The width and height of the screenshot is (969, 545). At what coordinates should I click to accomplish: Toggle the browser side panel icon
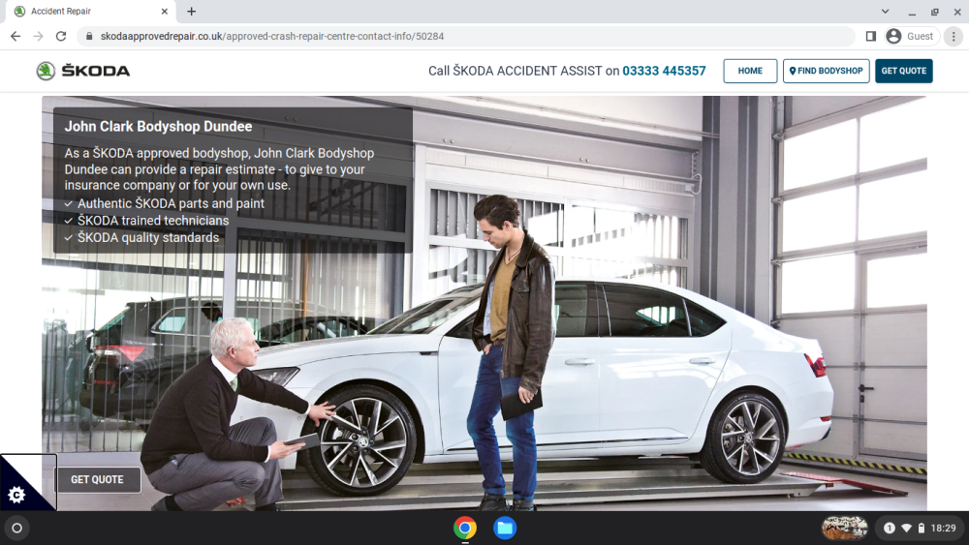click(x=871, y=37)
